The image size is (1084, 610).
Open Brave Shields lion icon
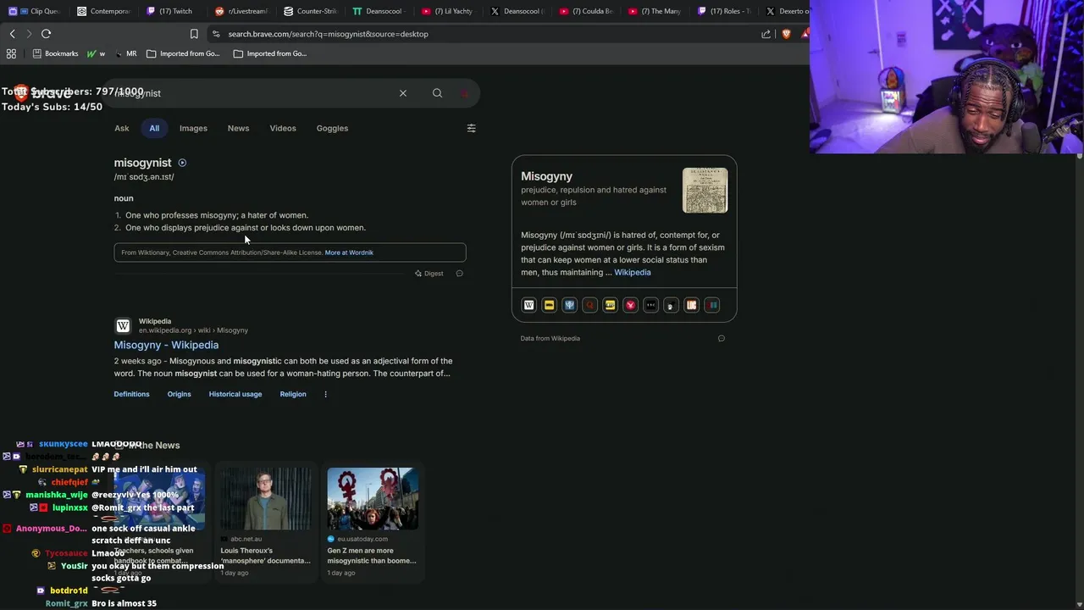(786, 34)
